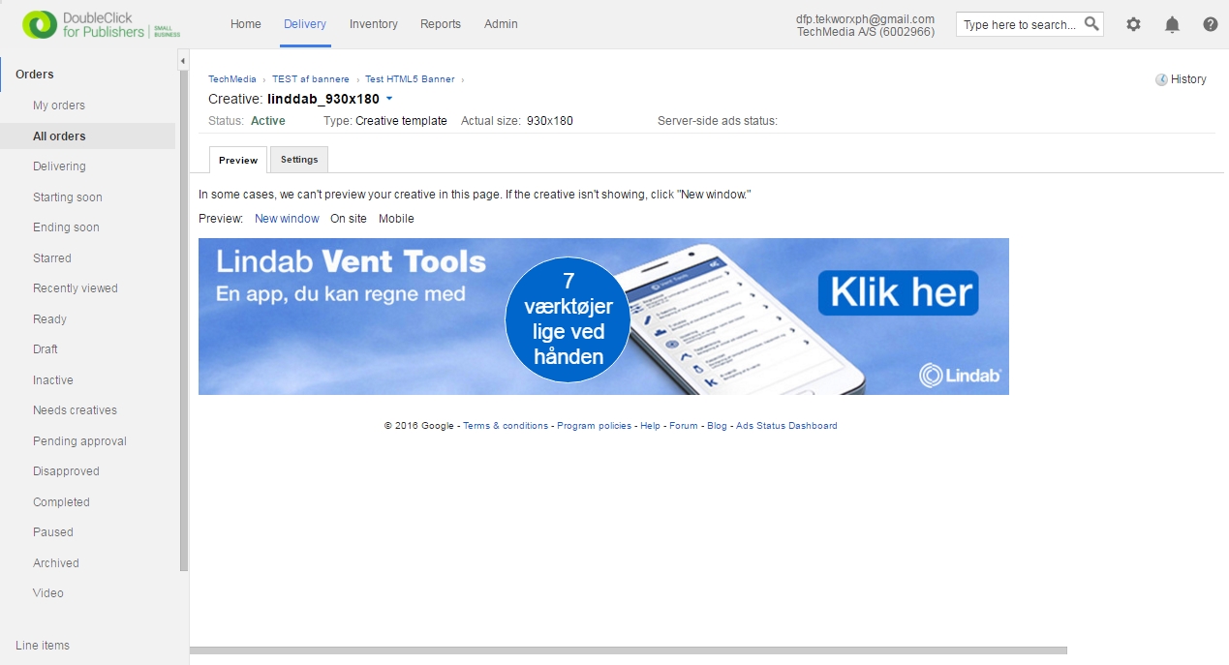
Task: Open the TEST af bannere breadcrumb
Action: [311, 79]
